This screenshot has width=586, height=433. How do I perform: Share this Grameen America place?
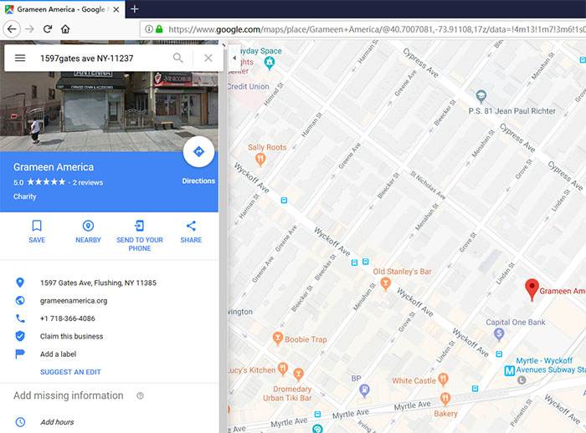(191, 232)
